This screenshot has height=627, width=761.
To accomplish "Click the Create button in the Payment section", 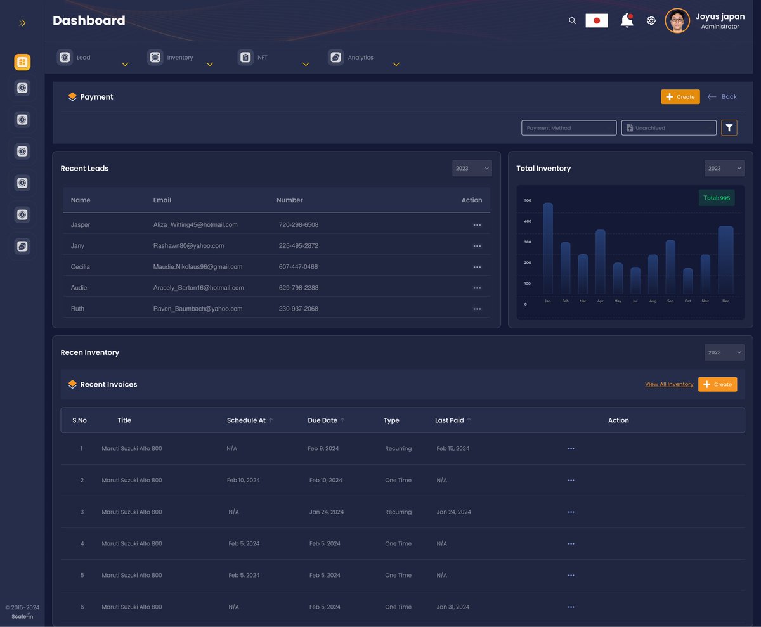I will click(x=680, y=96).
